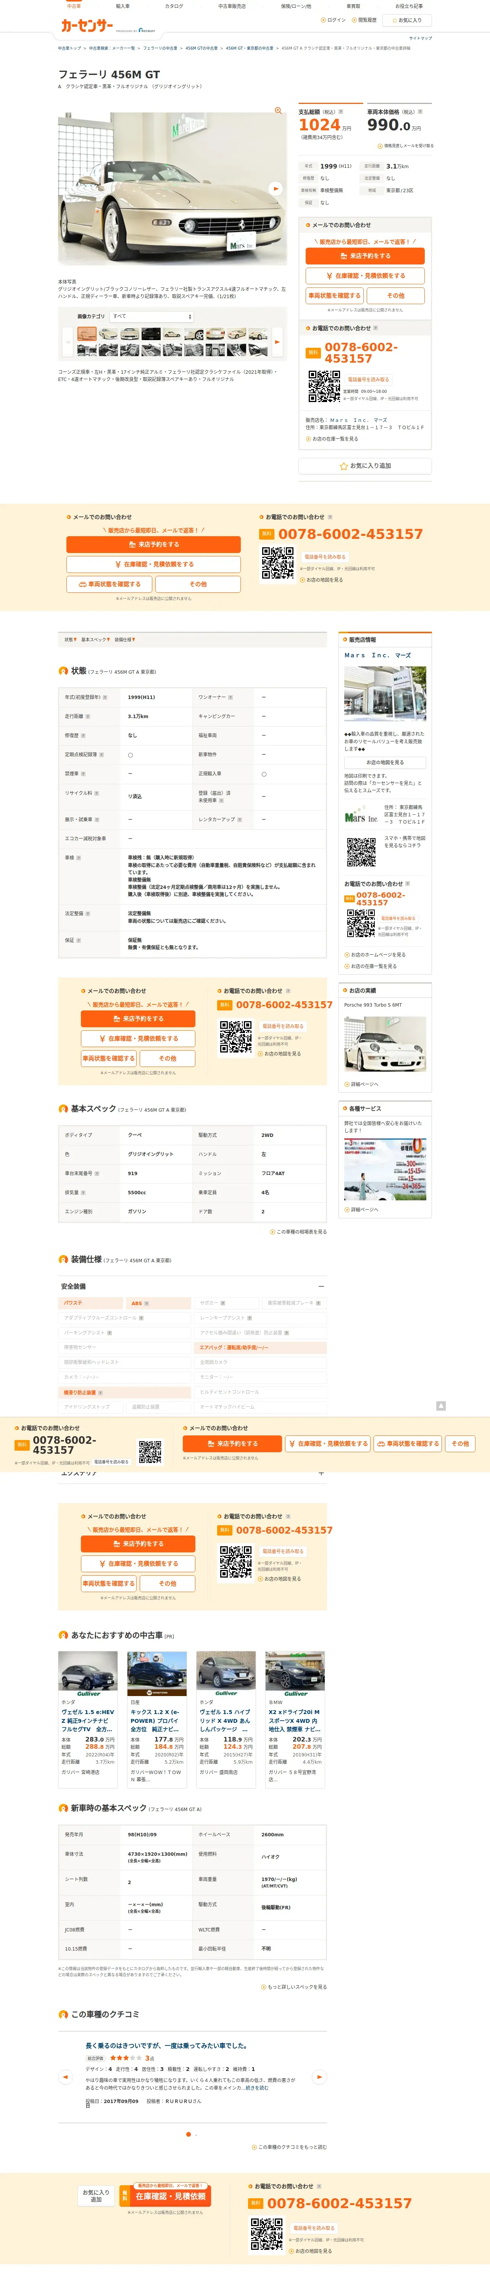Open help icon next to リサイクル料
The image size is (490, 2293).
coord(97,793)
